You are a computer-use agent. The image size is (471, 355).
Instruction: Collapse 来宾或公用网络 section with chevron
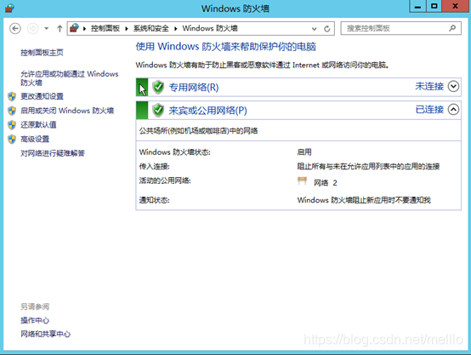coord(453,110)
